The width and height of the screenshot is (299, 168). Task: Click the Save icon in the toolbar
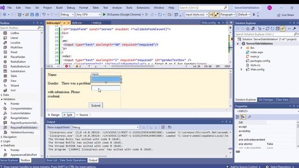(32, 14)
